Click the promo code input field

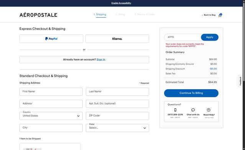point(183,37)
